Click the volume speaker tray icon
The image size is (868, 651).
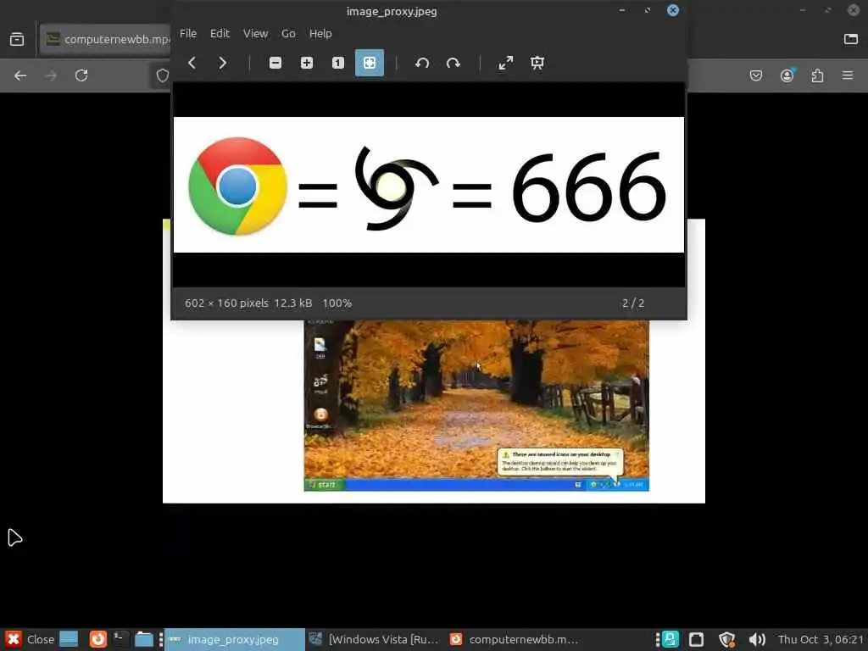[x=757, y=640]
